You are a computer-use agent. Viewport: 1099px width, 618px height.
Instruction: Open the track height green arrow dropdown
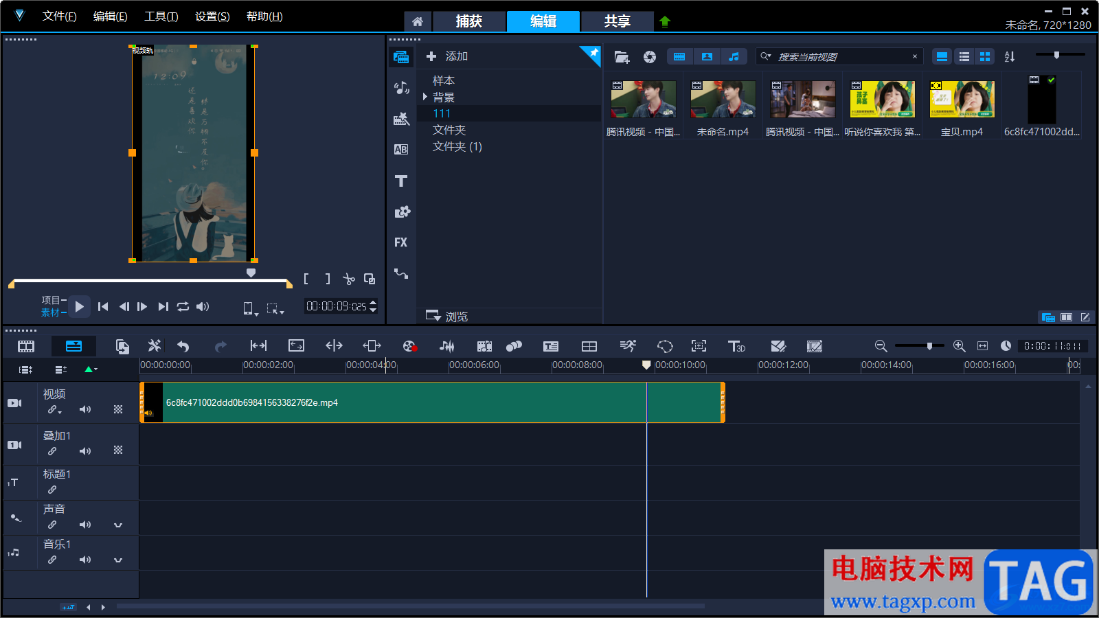[91, 369]
